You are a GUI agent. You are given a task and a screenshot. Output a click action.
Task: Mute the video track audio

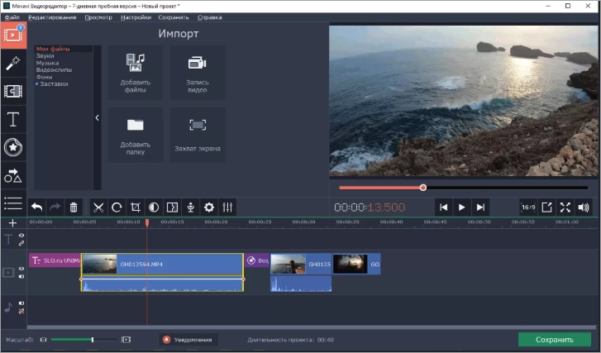tap(21, 276)
